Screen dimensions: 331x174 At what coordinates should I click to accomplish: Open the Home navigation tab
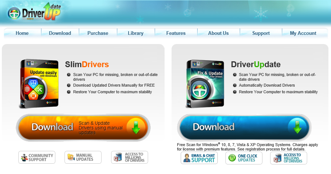pyautogui.click(x=22, y=33)
